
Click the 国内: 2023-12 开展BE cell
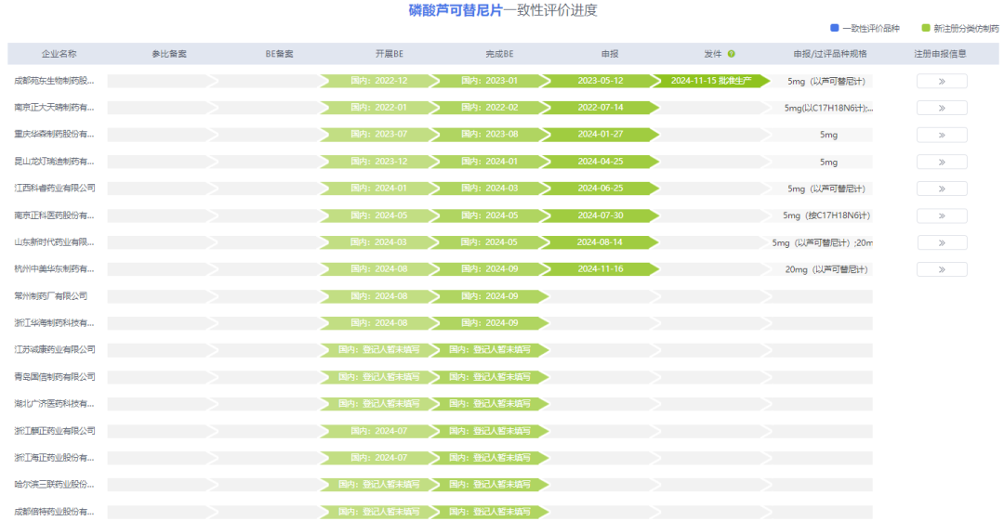379,162
